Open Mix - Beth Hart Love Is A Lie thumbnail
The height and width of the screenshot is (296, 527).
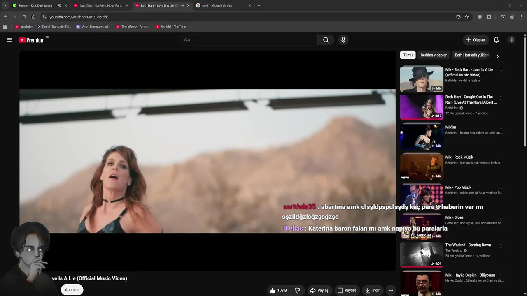pyautogui.click(x=422, y=79)
